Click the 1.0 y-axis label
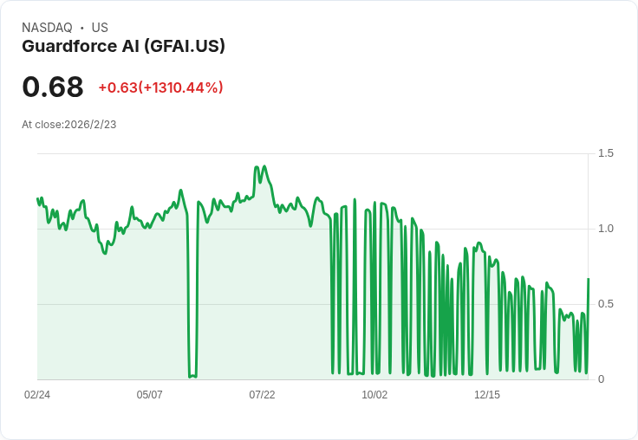 click(x=606, y=229)
